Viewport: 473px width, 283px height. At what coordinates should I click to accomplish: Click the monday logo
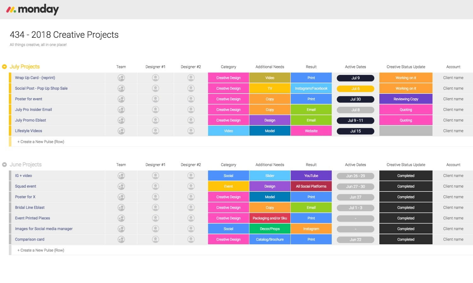coord(32,9)
